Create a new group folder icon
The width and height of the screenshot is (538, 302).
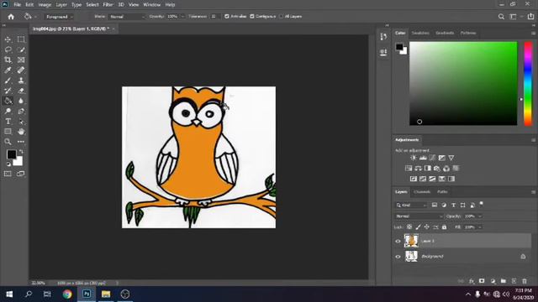(x=504, y=281)
